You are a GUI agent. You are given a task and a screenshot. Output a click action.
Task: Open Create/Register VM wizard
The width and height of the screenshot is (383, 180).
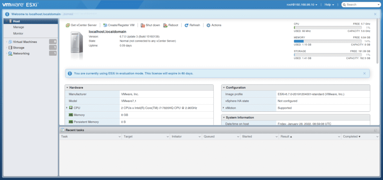(x=119, y=25)
